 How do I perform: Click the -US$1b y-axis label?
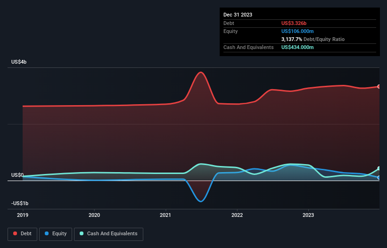pos(20,203)
